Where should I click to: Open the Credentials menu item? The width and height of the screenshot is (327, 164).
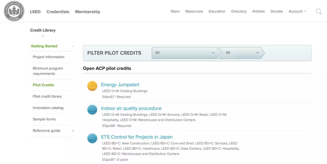pyautogui.click(x=58, y=12)
